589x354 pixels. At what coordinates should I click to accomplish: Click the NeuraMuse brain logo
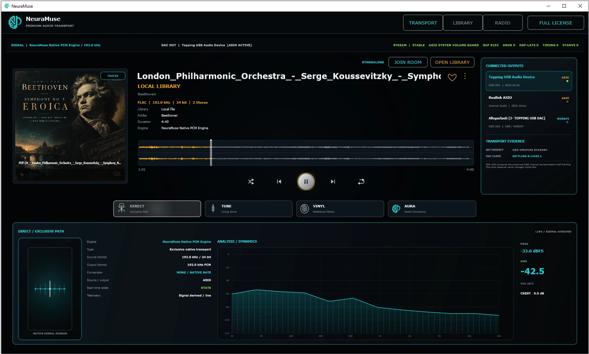click(x=15, y=22)
